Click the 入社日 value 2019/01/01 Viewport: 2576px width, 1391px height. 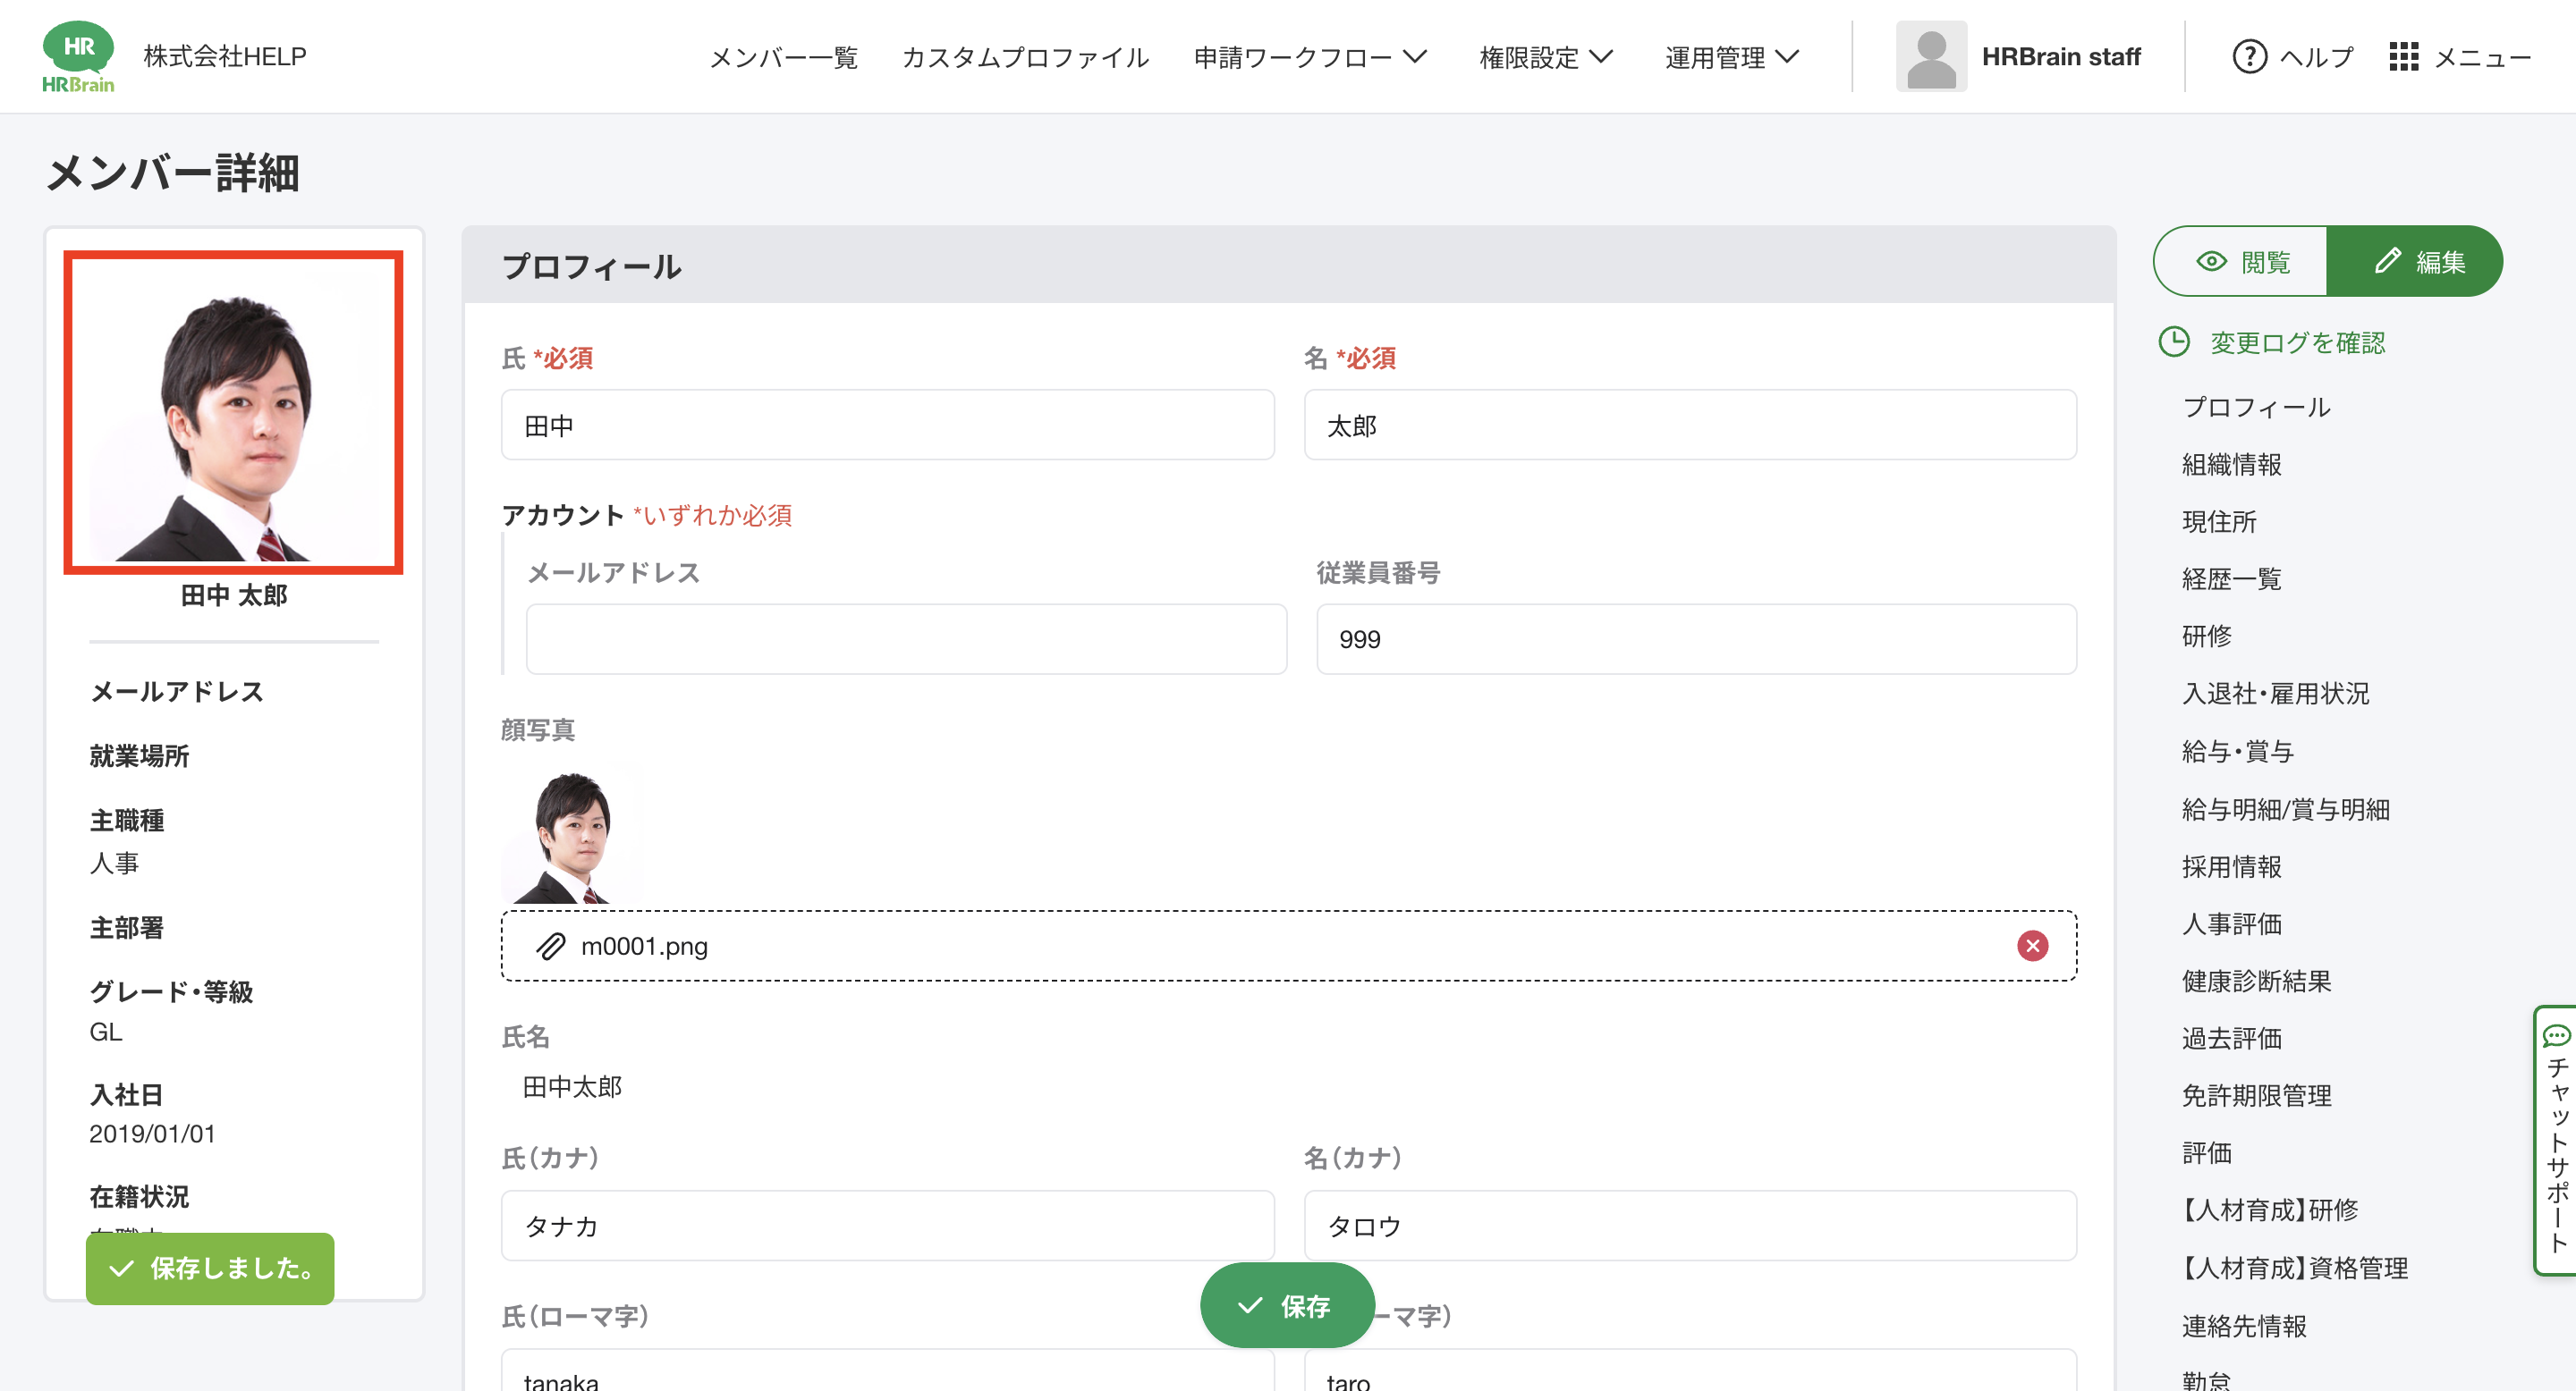click(152, 1134)
